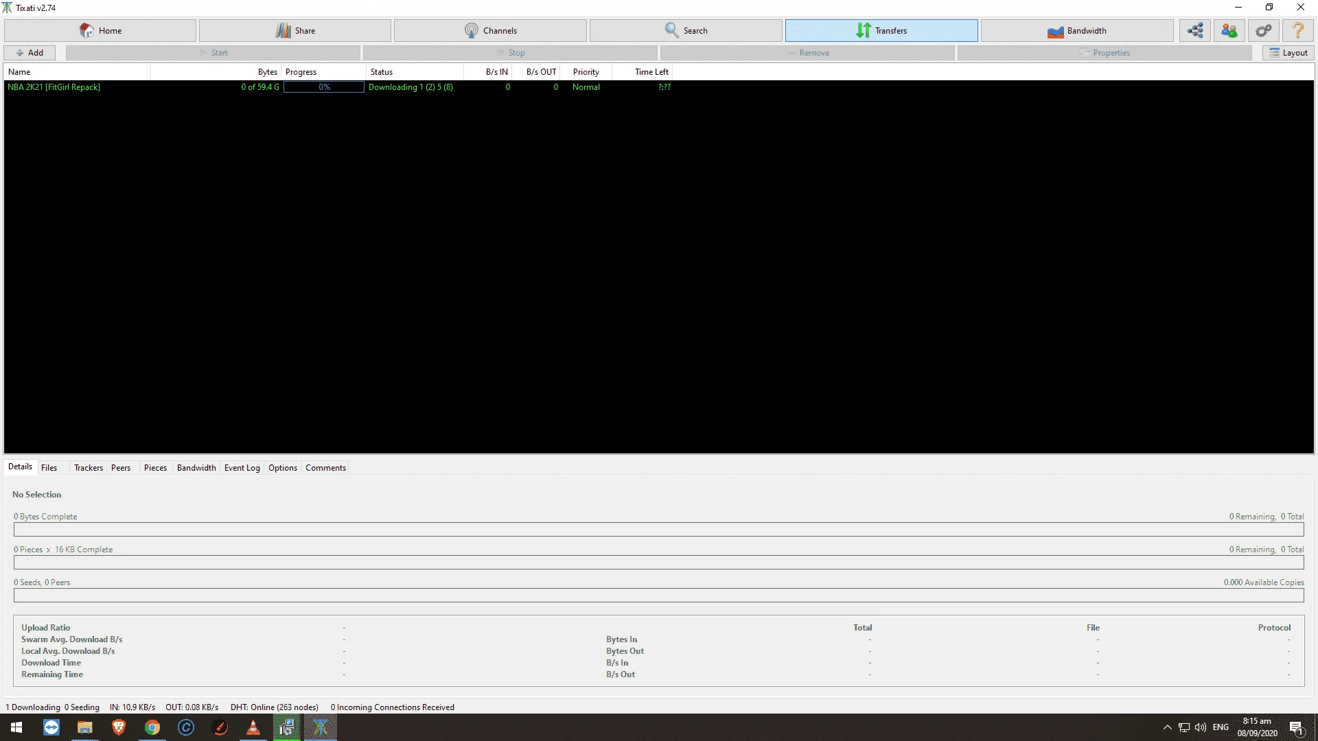
Task: Open the Options tab
Action: pos(283,468)
